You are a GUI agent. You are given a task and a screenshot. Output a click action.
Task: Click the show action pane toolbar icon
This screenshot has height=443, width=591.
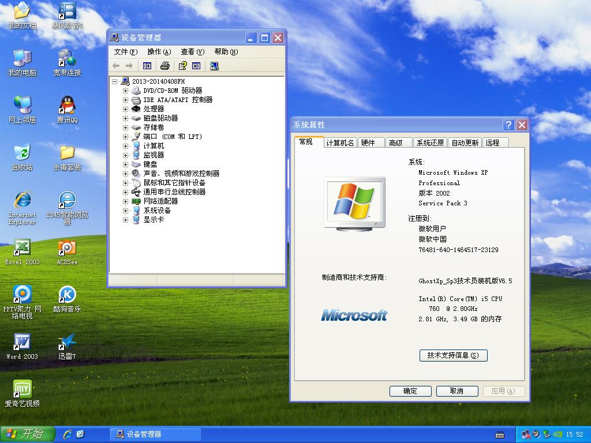coord(196,66)
